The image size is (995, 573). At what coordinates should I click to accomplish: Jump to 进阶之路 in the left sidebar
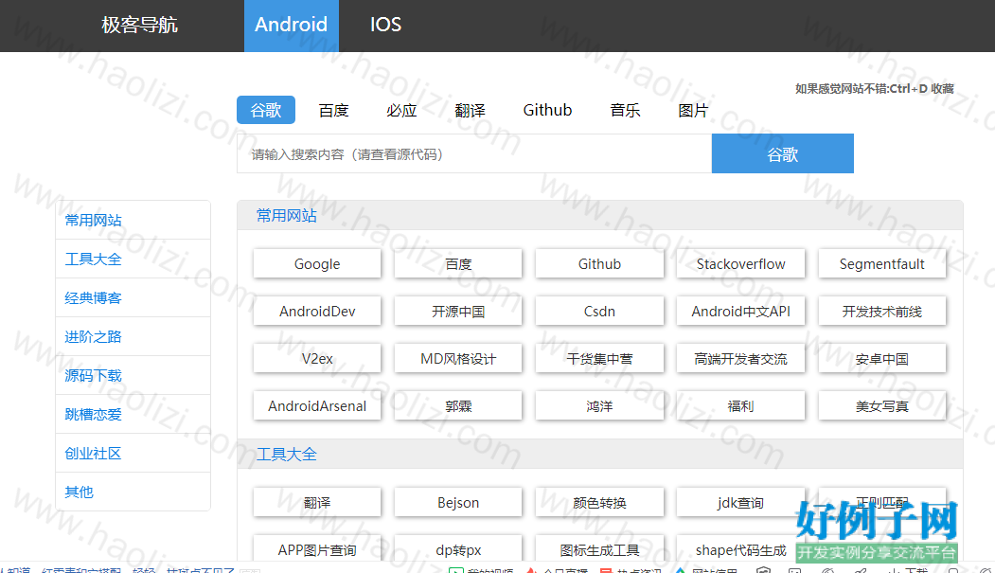[x=133, y=336]
